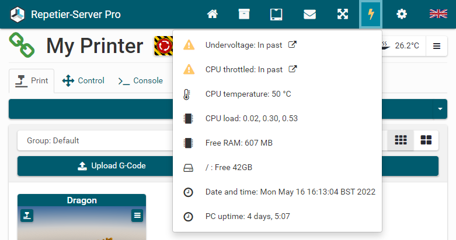The height and width of the screenshot is (240, 456).
Task: Open CPU throttled external help link
Action: click(x=293, y=69)
